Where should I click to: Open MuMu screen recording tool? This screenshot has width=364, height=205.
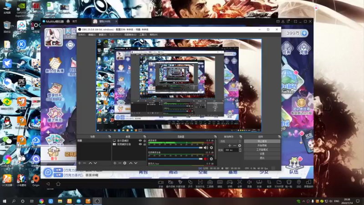161,184
